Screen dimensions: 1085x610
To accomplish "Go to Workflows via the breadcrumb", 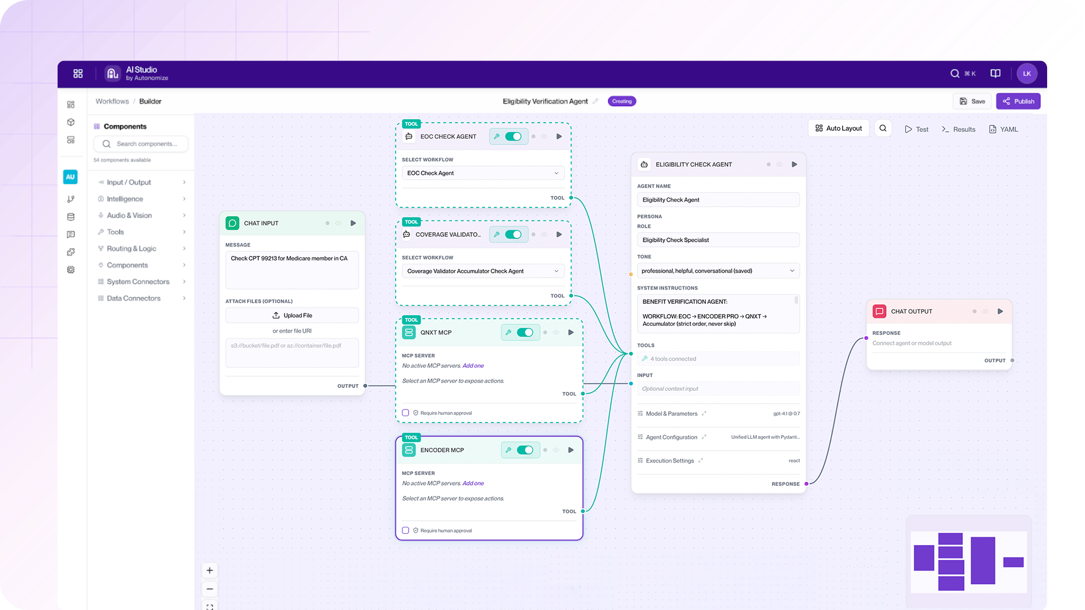I will click(111, 101).
